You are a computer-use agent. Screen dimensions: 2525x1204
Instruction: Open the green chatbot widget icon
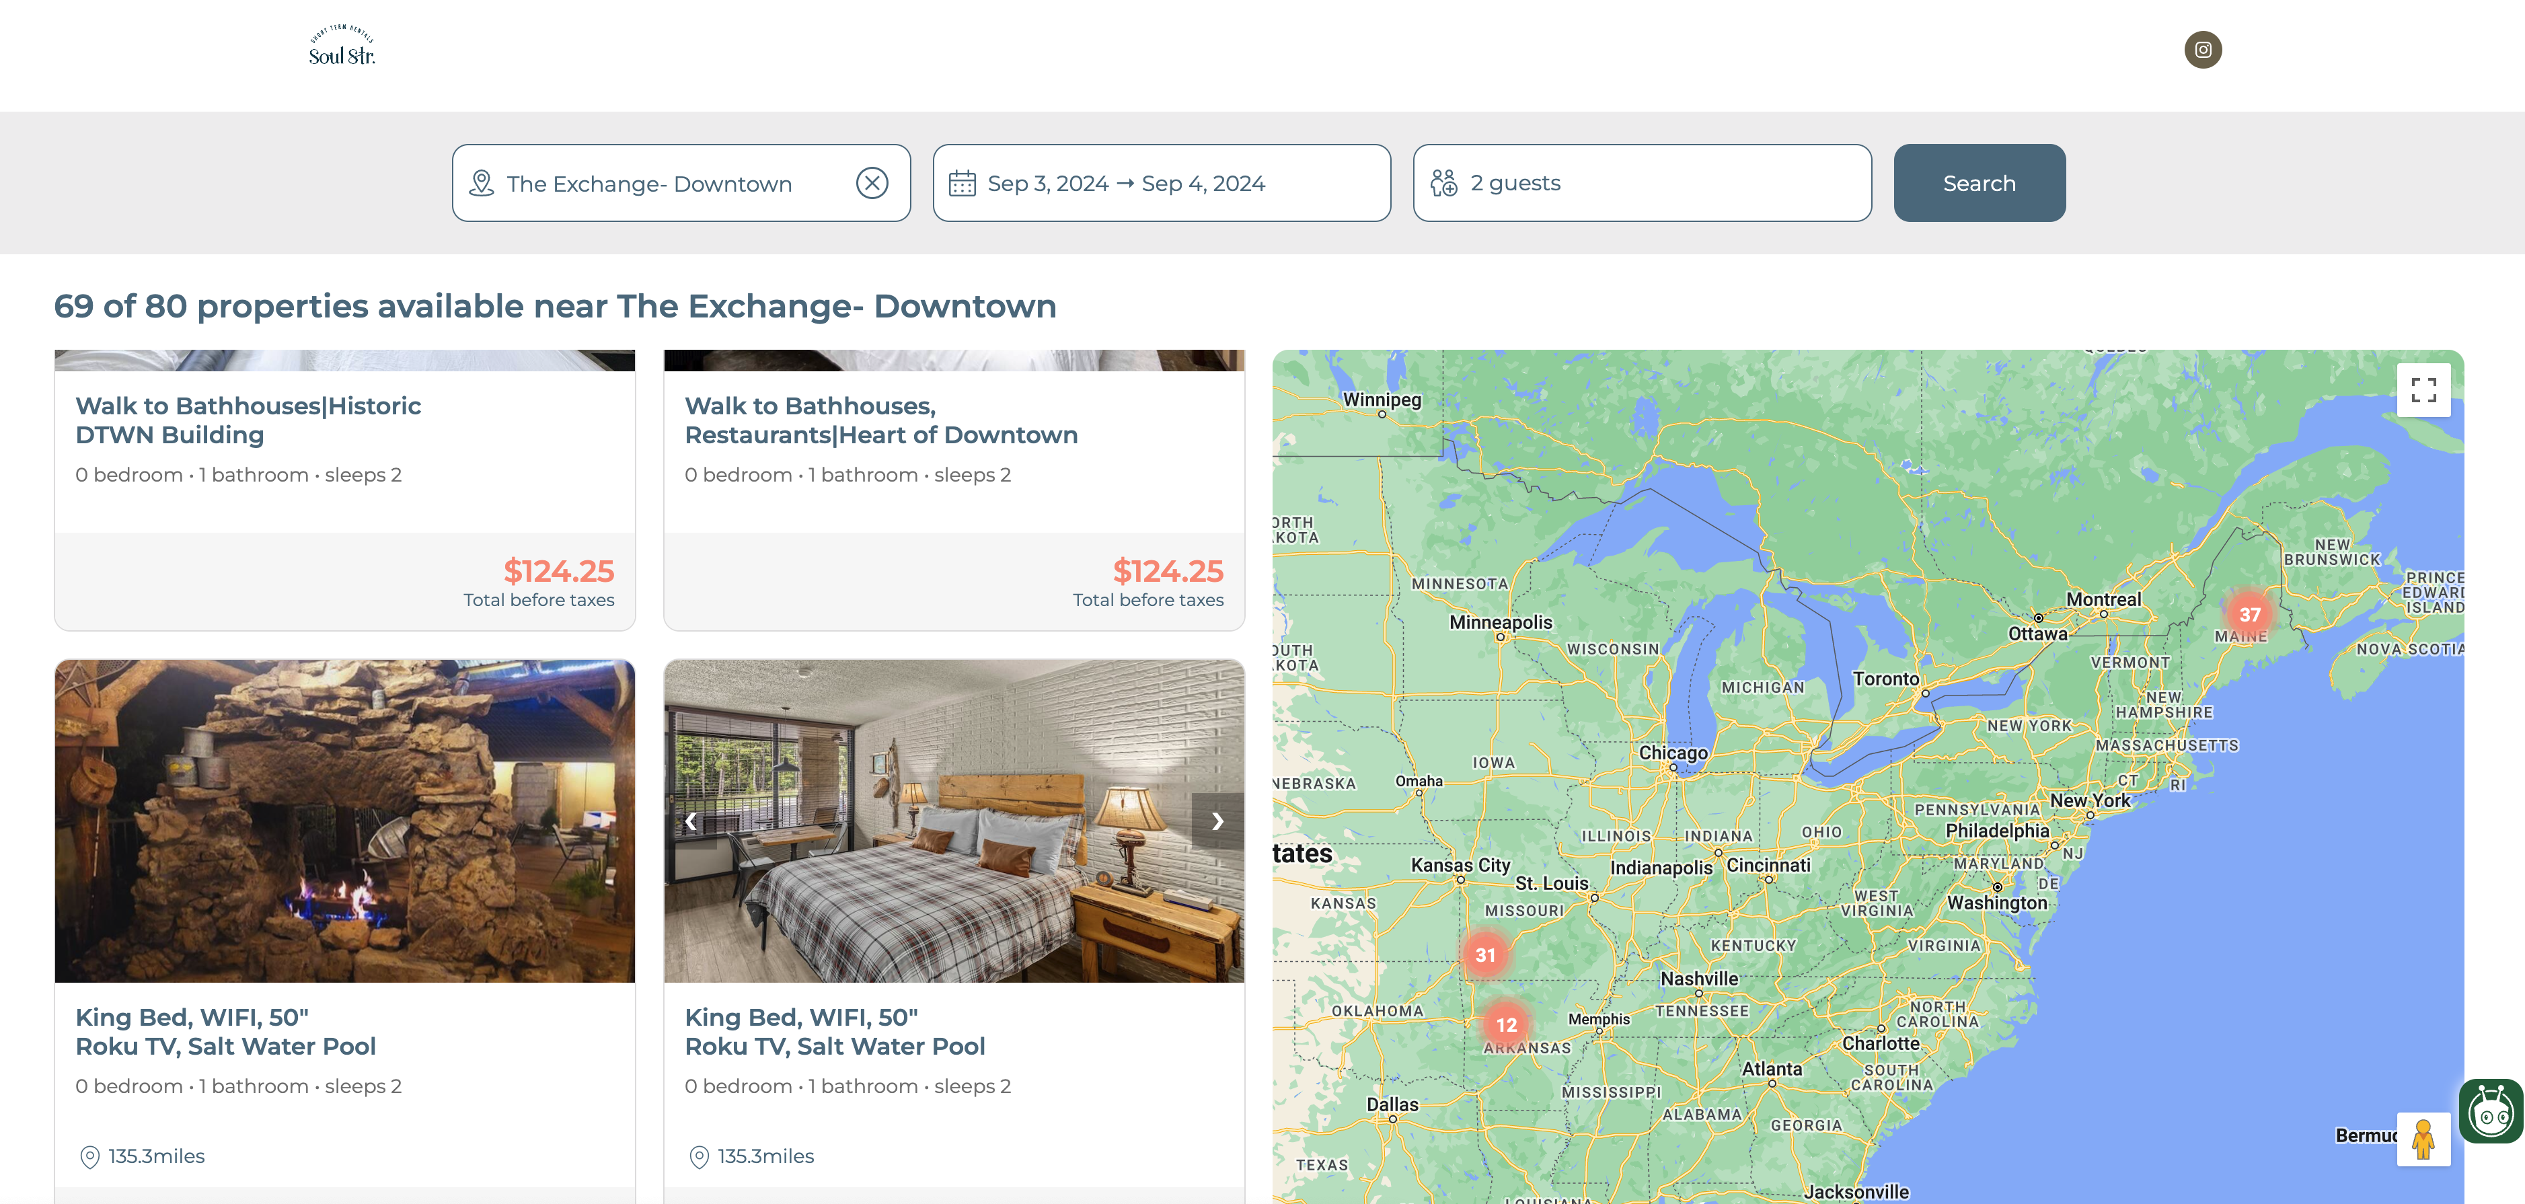tap(2490, 1112)
